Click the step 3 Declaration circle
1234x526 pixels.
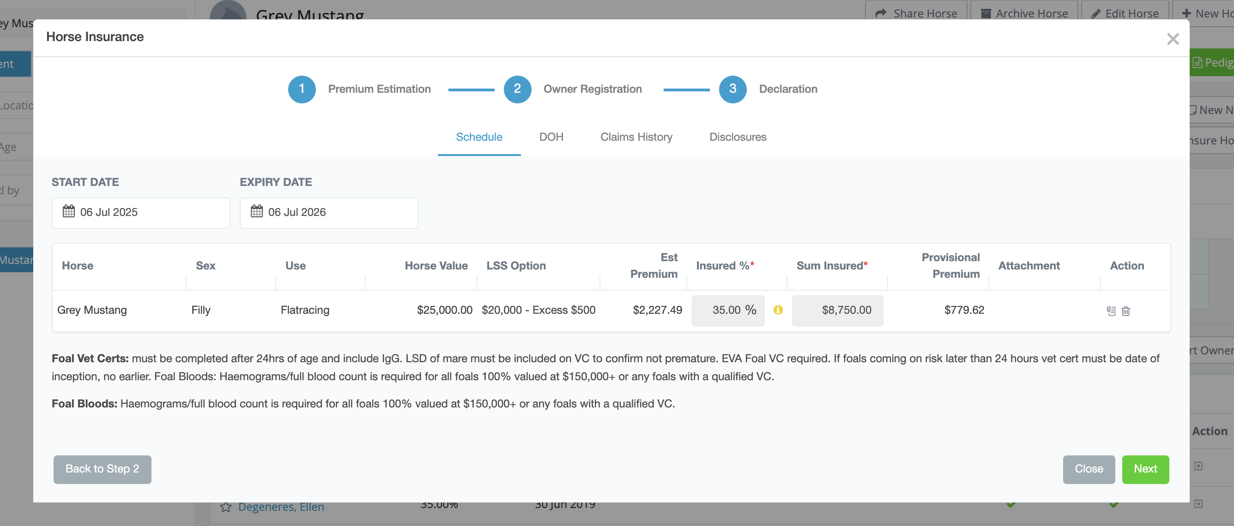(x=732, y=89)
